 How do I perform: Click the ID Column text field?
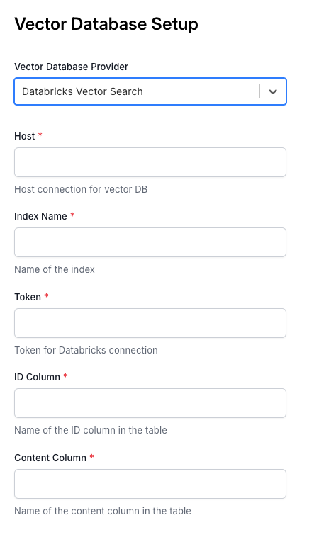(x=150, y=403)
